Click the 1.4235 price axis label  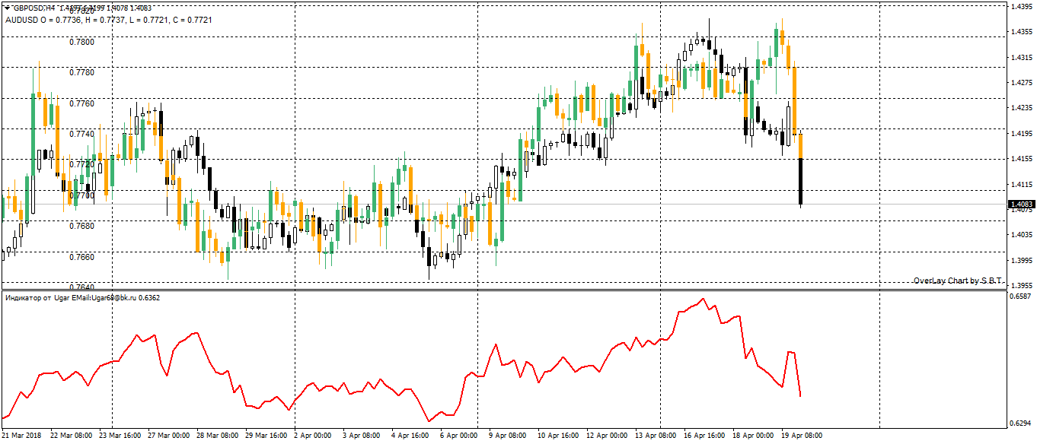pyautogui.click(x=1020, y=108)
